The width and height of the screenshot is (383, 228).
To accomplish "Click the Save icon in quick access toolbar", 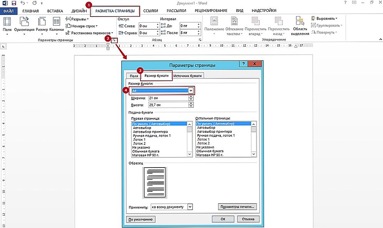I will (x=14, y=3).
